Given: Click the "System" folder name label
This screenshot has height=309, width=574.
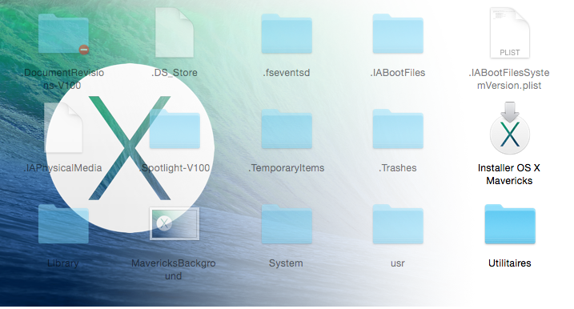Looking at the screenshot, I should tap(286, 263).
